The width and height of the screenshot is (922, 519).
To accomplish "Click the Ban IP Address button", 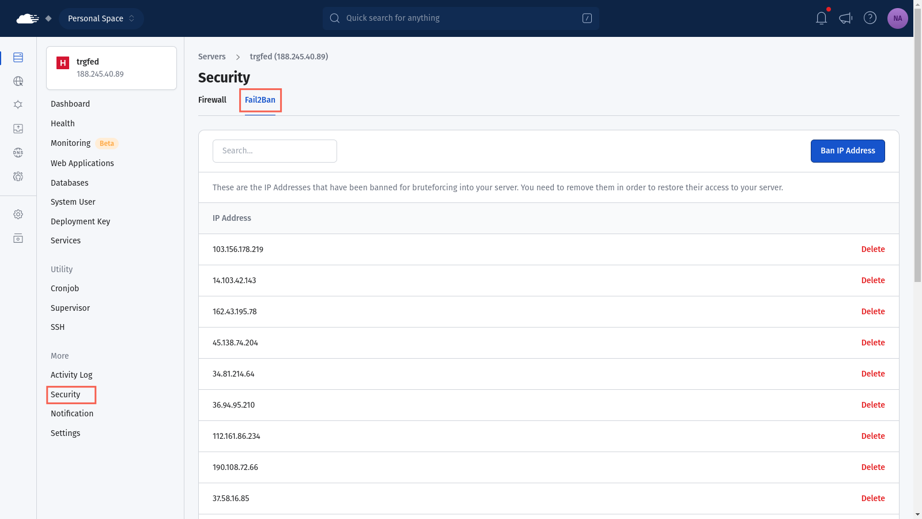I will coord(847,151).
